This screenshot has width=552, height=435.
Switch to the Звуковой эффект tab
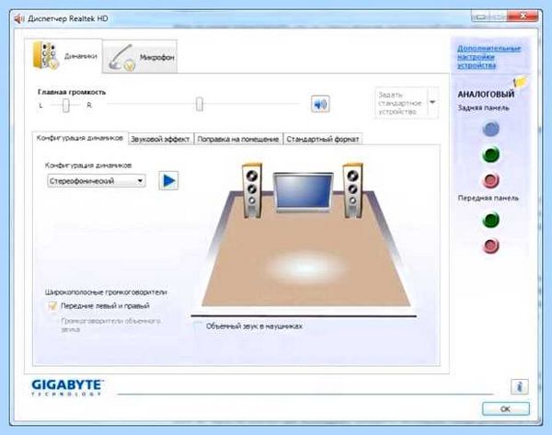(160, 140)
